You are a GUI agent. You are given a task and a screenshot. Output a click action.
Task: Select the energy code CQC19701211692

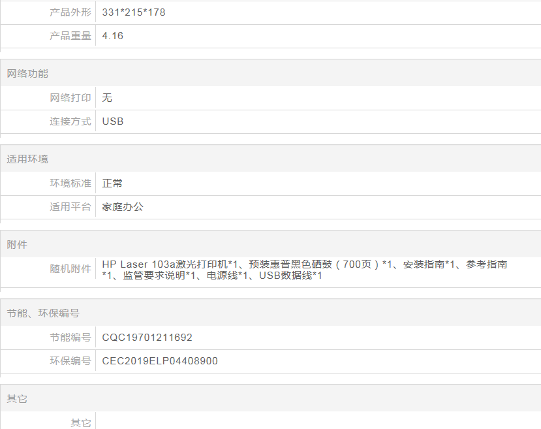click(x=147, y=338)
